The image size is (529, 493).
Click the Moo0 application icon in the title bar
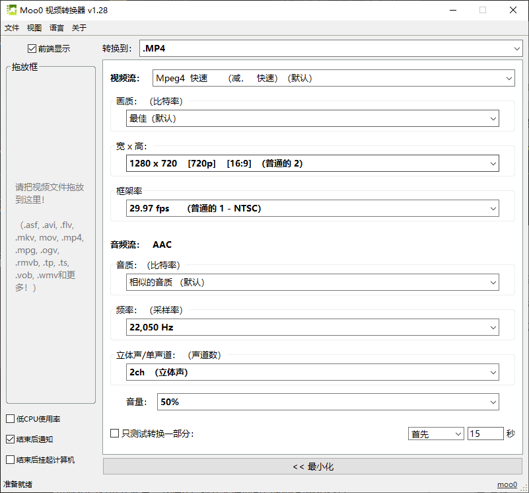pyautogui.click(x=11, y=9)
